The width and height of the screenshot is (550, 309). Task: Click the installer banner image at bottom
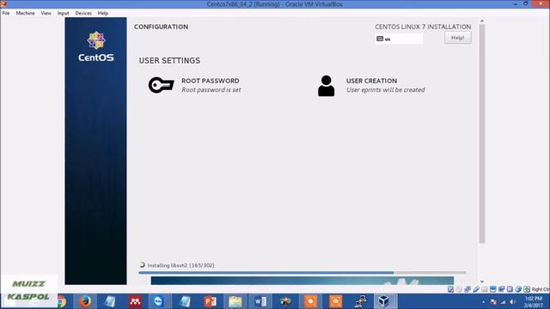[x=302, y=281]
